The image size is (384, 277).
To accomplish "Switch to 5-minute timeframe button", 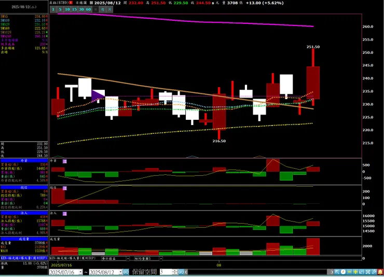I will pyautogui.click(x=60, y=9).
